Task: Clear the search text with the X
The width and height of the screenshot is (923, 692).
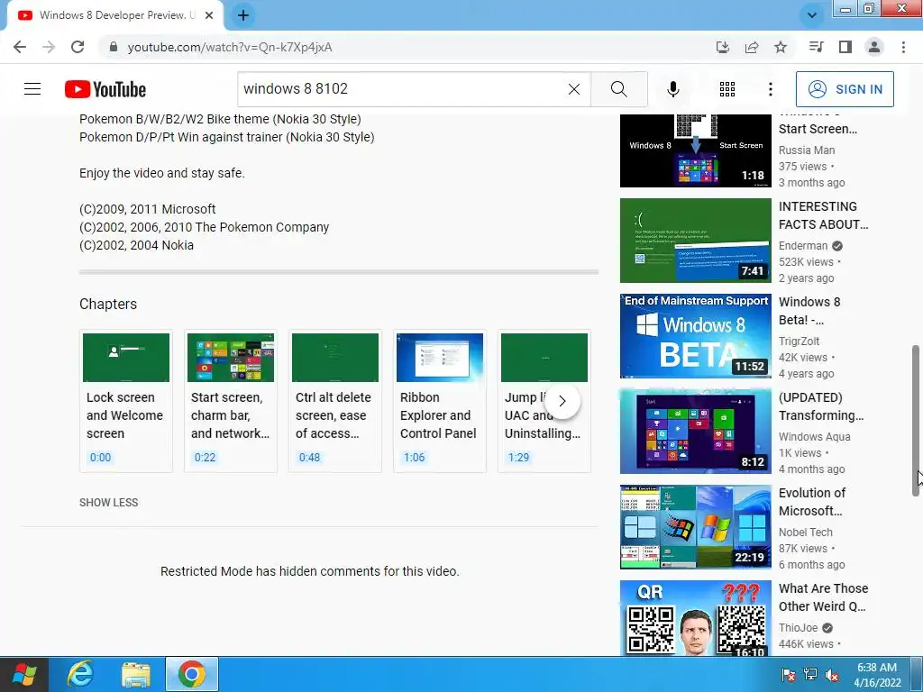Action: point(574,89)
